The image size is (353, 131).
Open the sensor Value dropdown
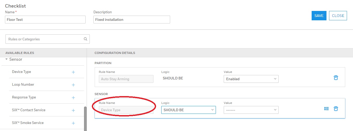click(251, 110)
